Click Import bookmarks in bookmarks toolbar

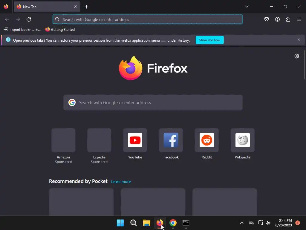click(23, 30)
